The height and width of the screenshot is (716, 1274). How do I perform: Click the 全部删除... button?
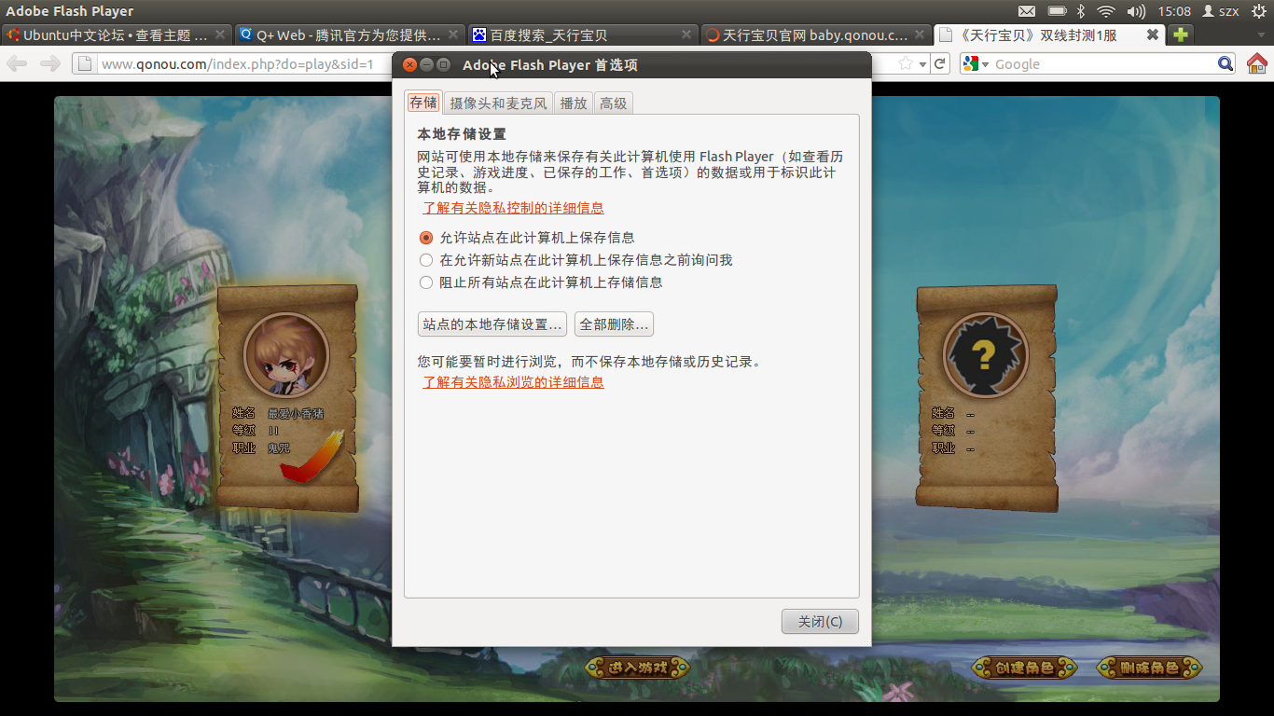click(614, 324)
